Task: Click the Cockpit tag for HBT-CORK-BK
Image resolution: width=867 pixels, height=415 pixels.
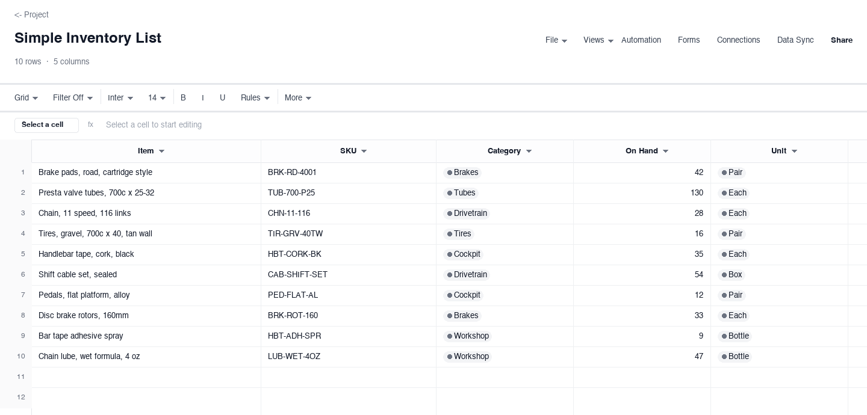Action: [463, 254]
